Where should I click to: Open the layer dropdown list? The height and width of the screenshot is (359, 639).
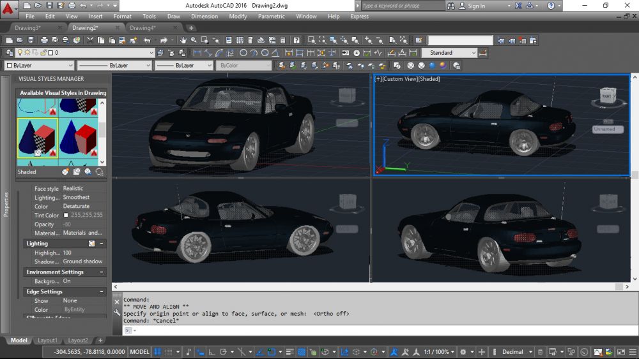coord(151,53)
